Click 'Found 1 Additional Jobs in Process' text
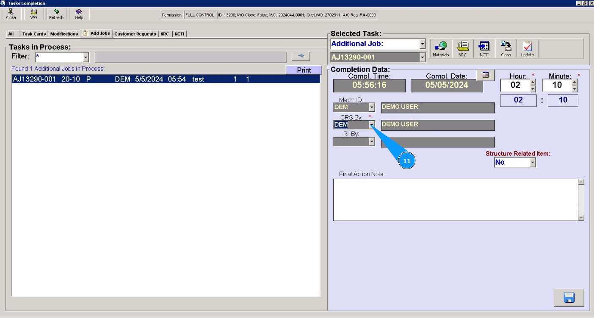The image size is (594, 318). point(58,69)
